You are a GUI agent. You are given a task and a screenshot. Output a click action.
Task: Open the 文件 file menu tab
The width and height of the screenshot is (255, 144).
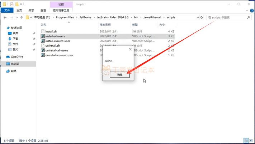coord(7,11)
